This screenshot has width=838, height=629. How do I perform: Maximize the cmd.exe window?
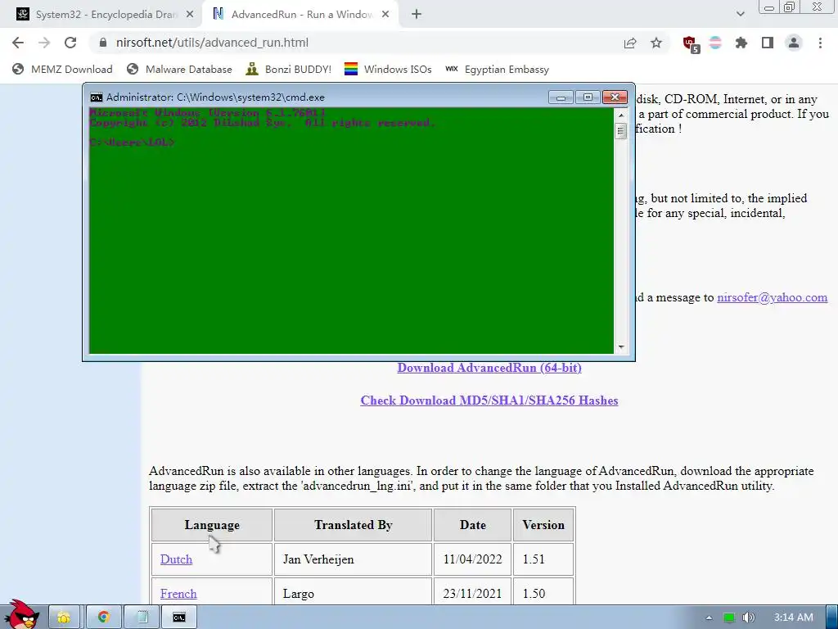[x=588, y=97]
